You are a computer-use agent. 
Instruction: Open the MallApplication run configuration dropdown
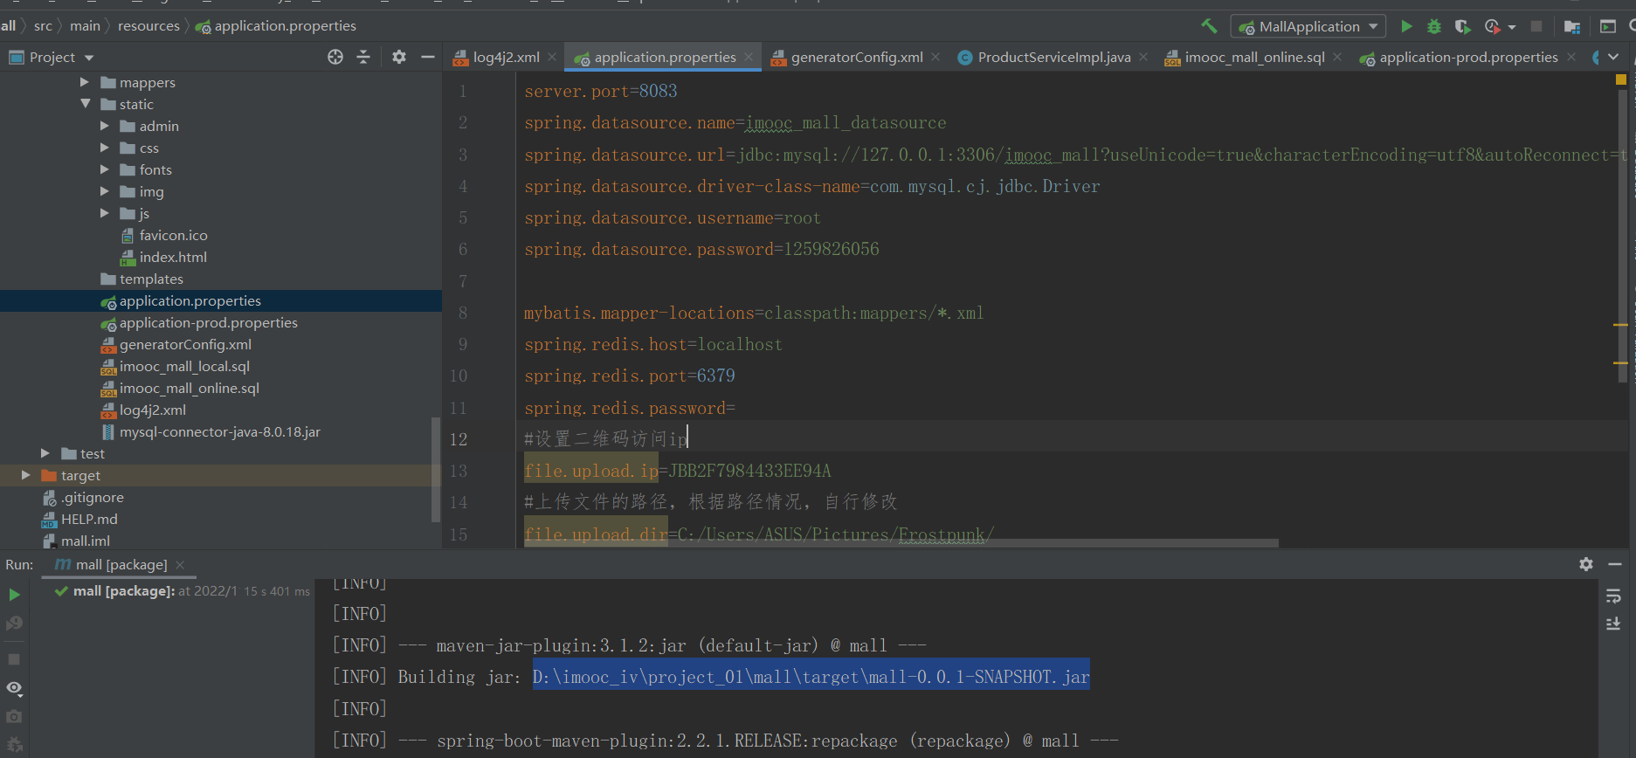pyautogui.click(x=1308, y=26)
